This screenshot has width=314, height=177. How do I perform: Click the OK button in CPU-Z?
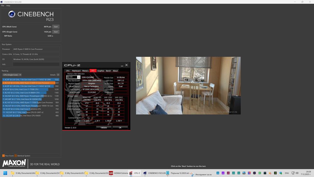(120, 128)
